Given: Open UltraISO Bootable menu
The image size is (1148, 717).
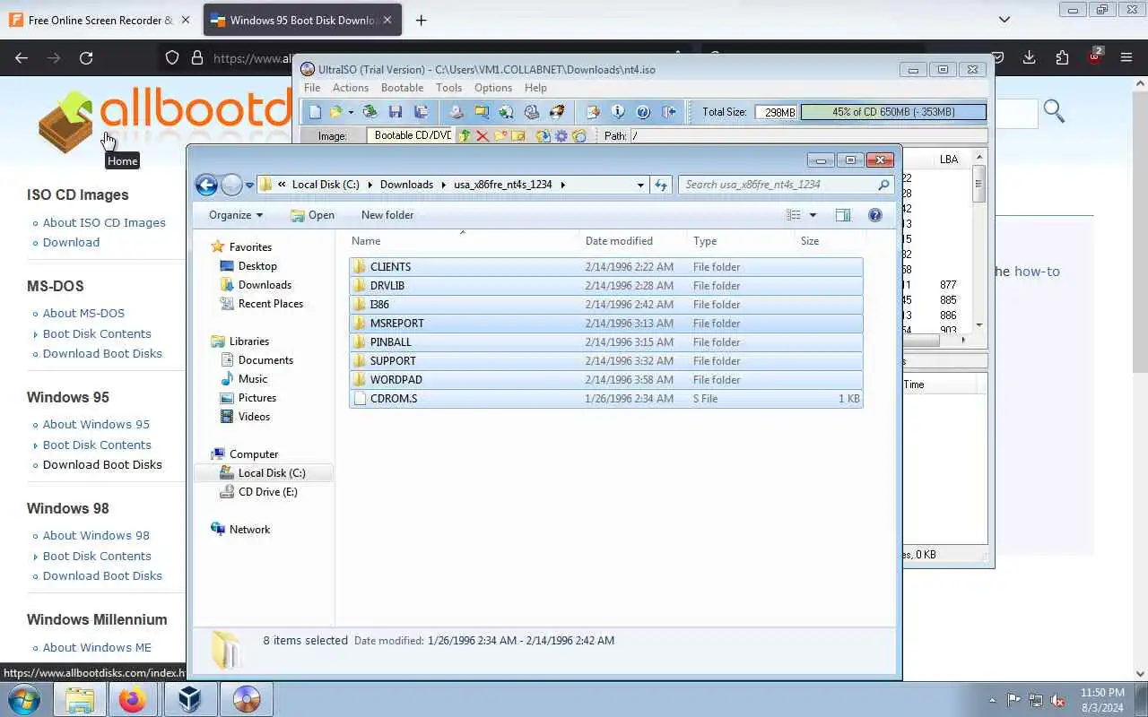Looking at the screenshot, I should (x=402, y=88).
